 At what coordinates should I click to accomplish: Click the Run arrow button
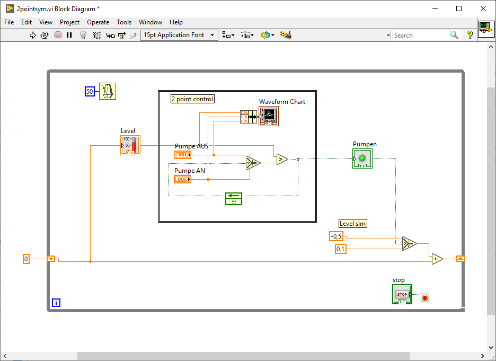(x=33, y=35)
